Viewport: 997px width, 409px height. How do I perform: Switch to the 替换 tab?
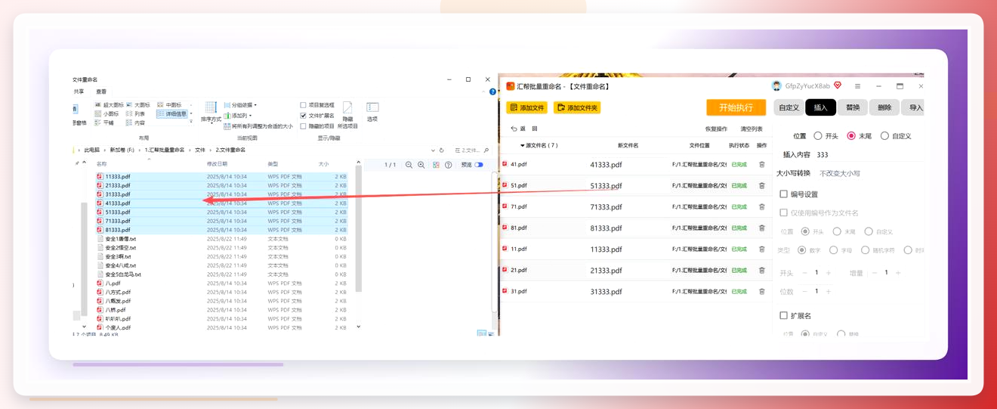(853, 107)
